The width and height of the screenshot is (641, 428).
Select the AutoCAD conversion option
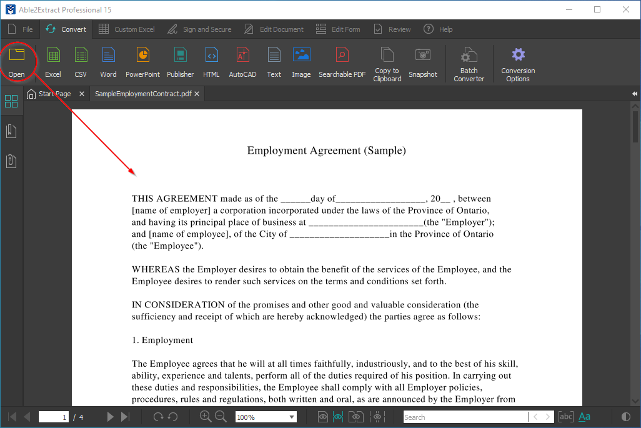tap(242, 62)
